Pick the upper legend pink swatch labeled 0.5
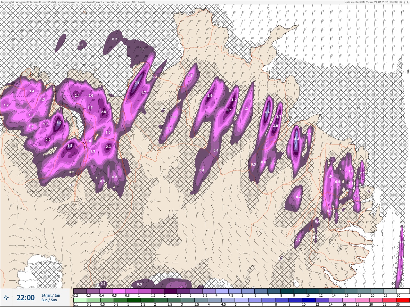 [119, 291]
